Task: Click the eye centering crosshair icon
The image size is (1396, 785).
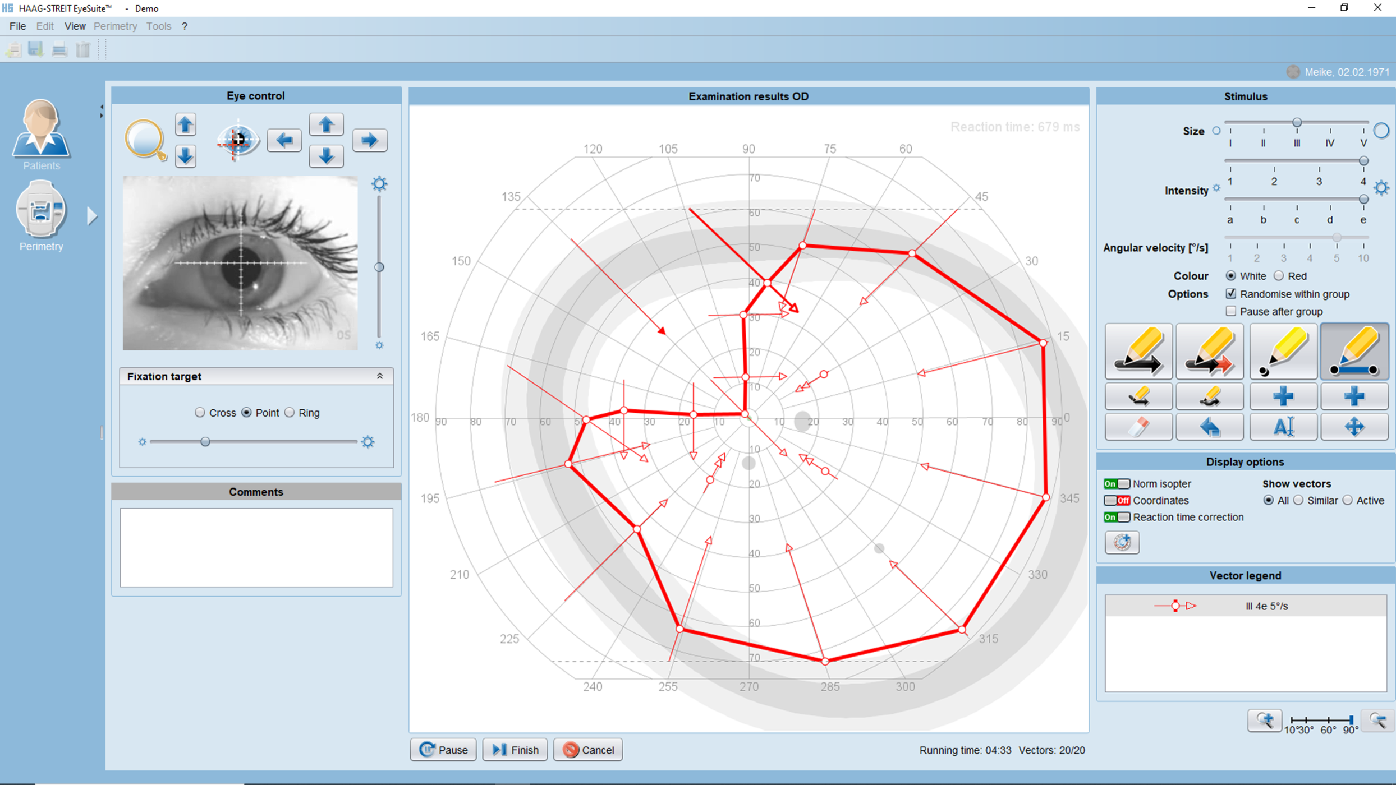Action: (x=238, y=140)
